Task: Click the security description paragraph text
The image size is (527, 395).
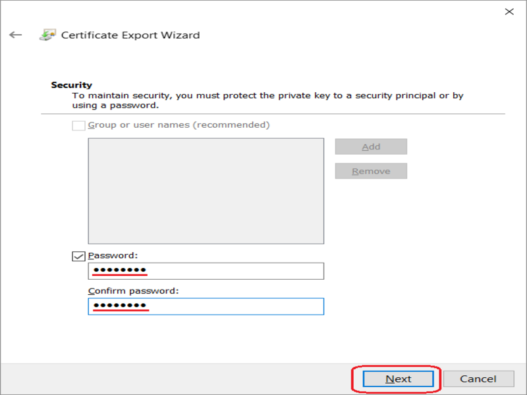Action: click(268, 101)
